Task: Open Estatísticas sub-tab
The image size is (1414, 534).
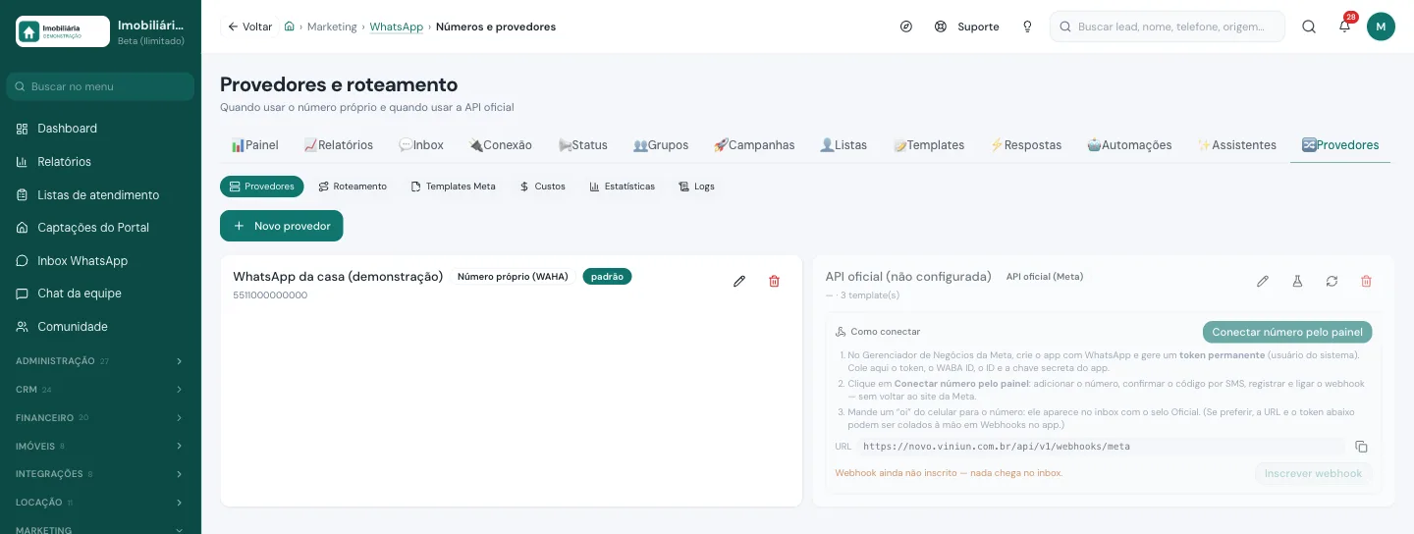Action: [x=622, y=187]
